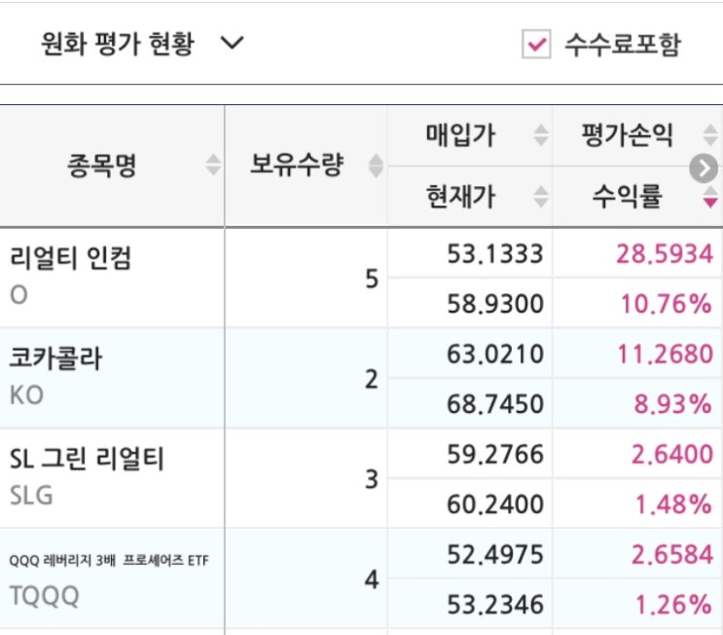The image size is (723, 635).
Task: Toggle the 수수료포함 checkbox
Action: (536, 44)
